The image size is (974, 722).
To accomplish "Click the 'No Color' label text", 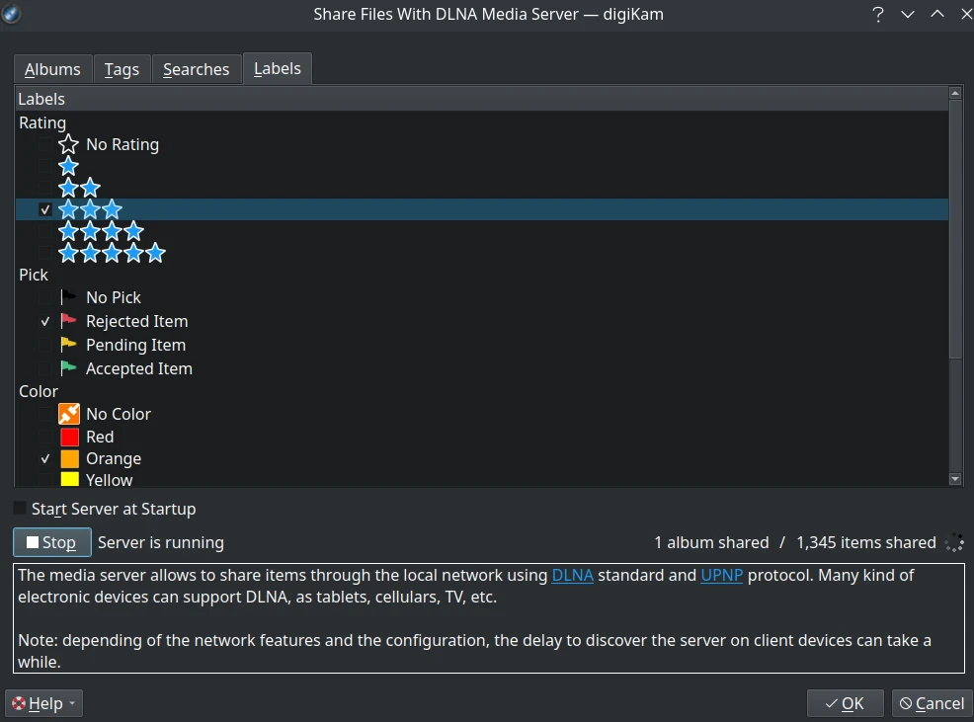I will point(118,414).
